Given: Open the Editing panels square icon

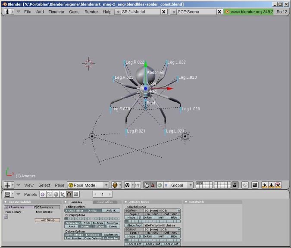Looking at the screenshot, I should tap(69, 194).
